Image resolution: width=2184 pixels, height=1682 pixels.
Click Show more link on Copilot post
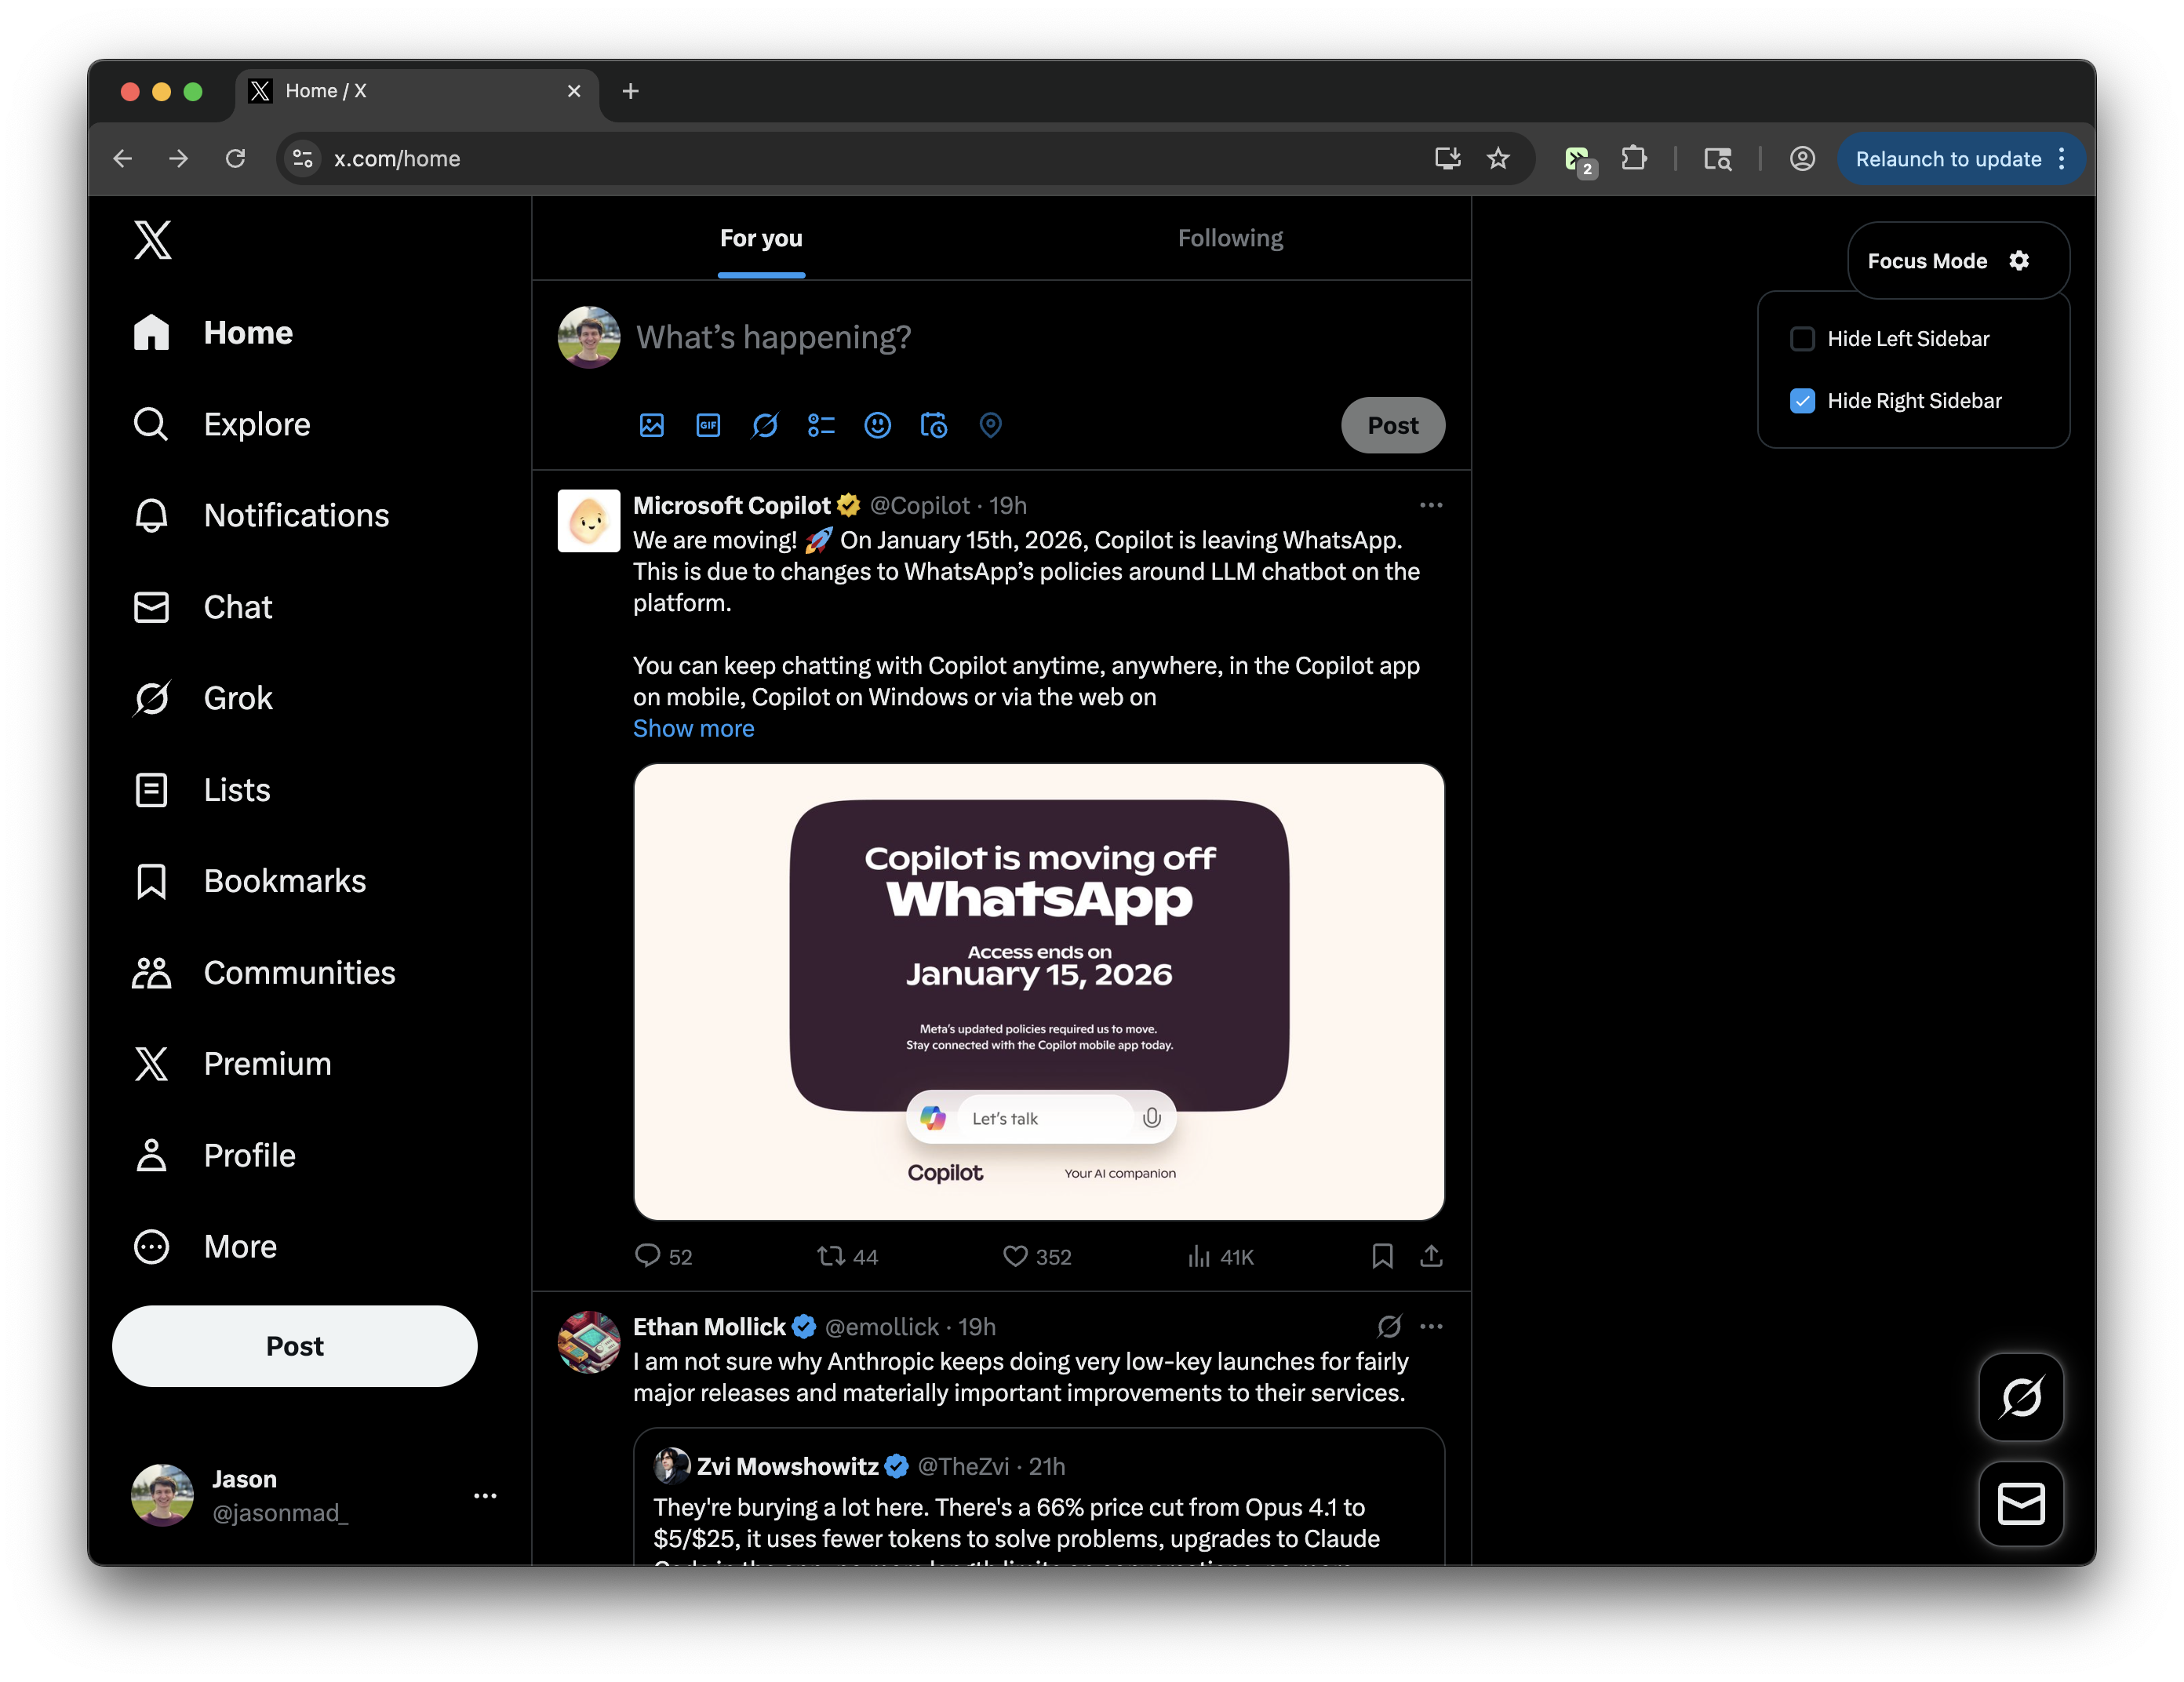point(693,728)
